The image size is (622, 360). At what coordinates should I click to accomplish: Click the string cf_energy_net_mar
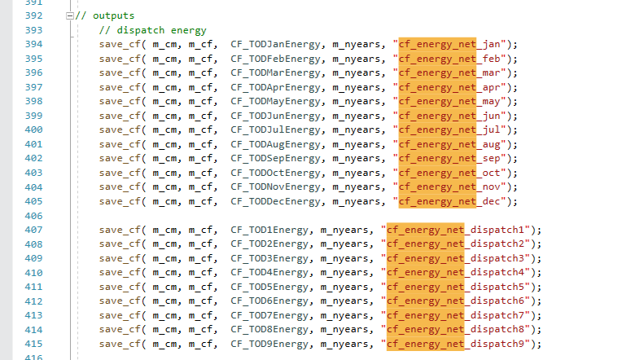click(x=449, y=72)
